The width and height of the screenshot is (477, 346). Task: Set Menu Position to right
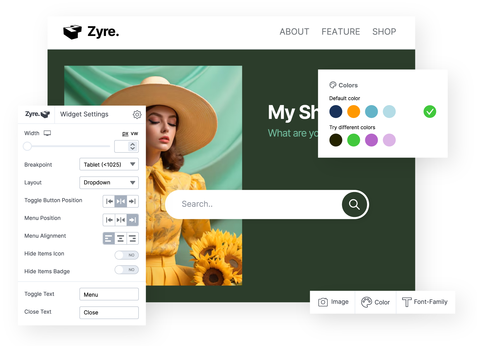pyautogui.click(x=133, y=220)
